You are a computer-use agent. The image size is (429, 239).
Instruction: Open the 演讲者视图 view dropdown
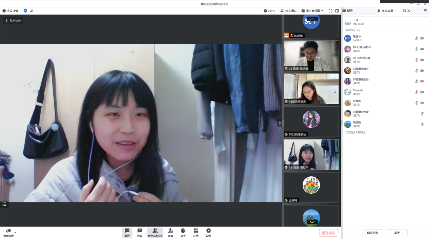click(x=312, y=11)
